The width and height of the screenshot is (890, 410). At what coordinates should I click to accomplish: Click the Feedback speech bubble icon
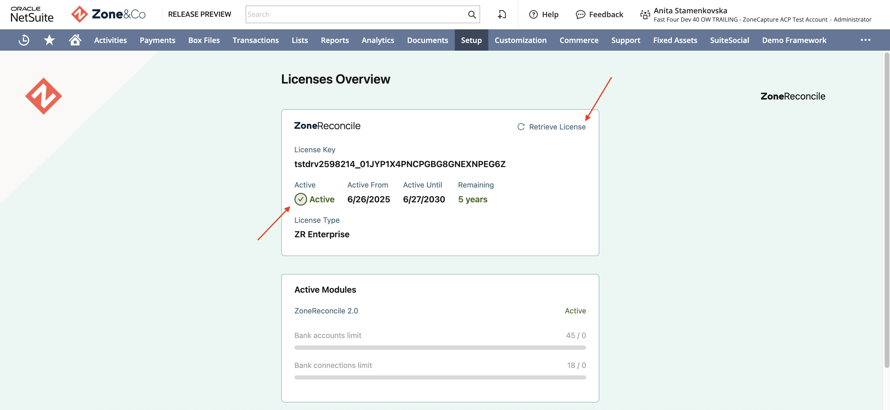point(580,15)
